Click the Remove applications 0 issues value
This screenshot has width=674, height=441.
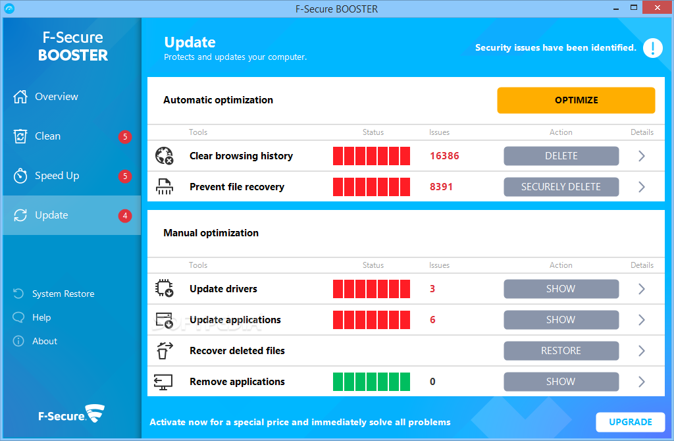[x=432, y=382]
